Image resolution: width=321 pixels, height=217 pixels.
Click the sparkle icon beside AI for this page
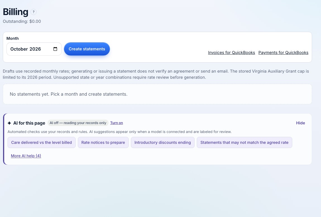click(9, 123)
